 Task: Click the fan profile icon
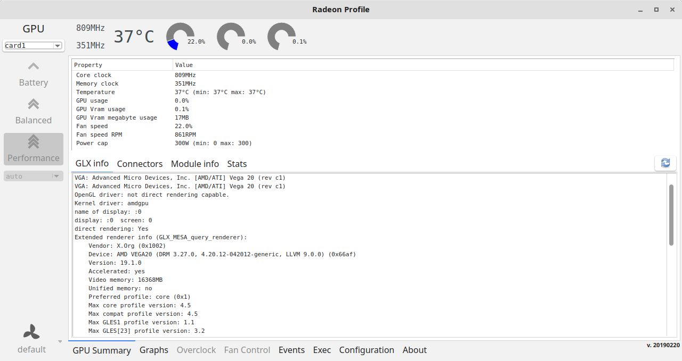point(31,332)
